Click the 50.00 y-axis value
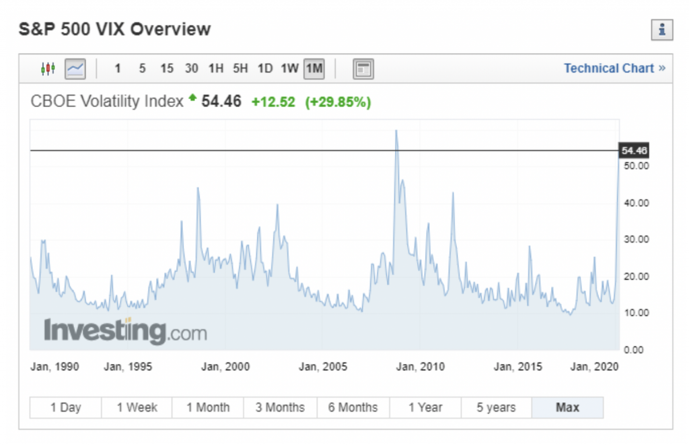The width and height of the screenshot is (689, 446). (636, 166)
